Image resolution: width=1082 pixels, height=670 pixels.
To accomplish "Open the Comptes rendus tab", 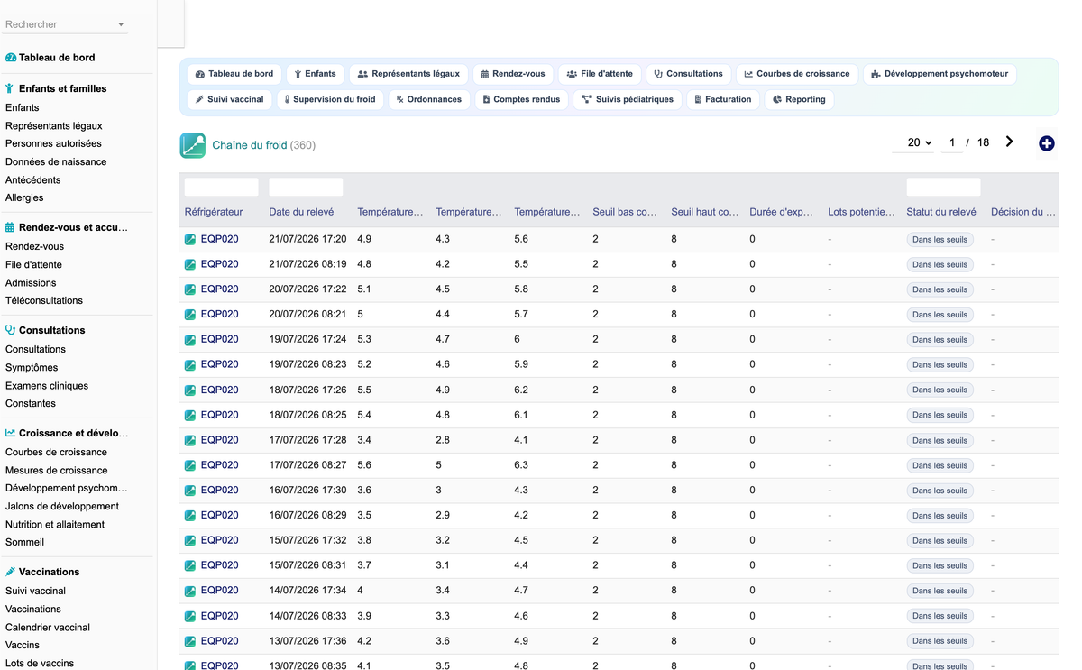I will tap(521, 99).
